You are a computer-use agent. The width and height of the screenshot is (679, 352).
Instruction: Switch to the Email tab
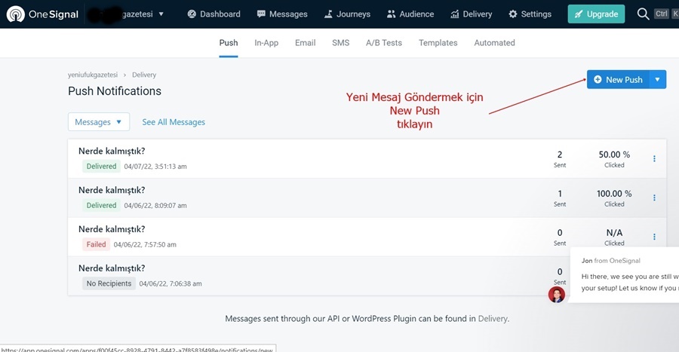point(306,43)
